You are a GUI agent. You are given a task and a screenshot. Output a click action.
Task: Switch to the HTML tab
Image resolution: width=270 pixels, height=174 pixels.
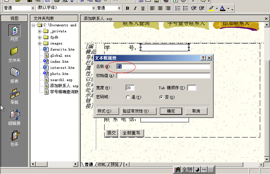click(102, 164)
